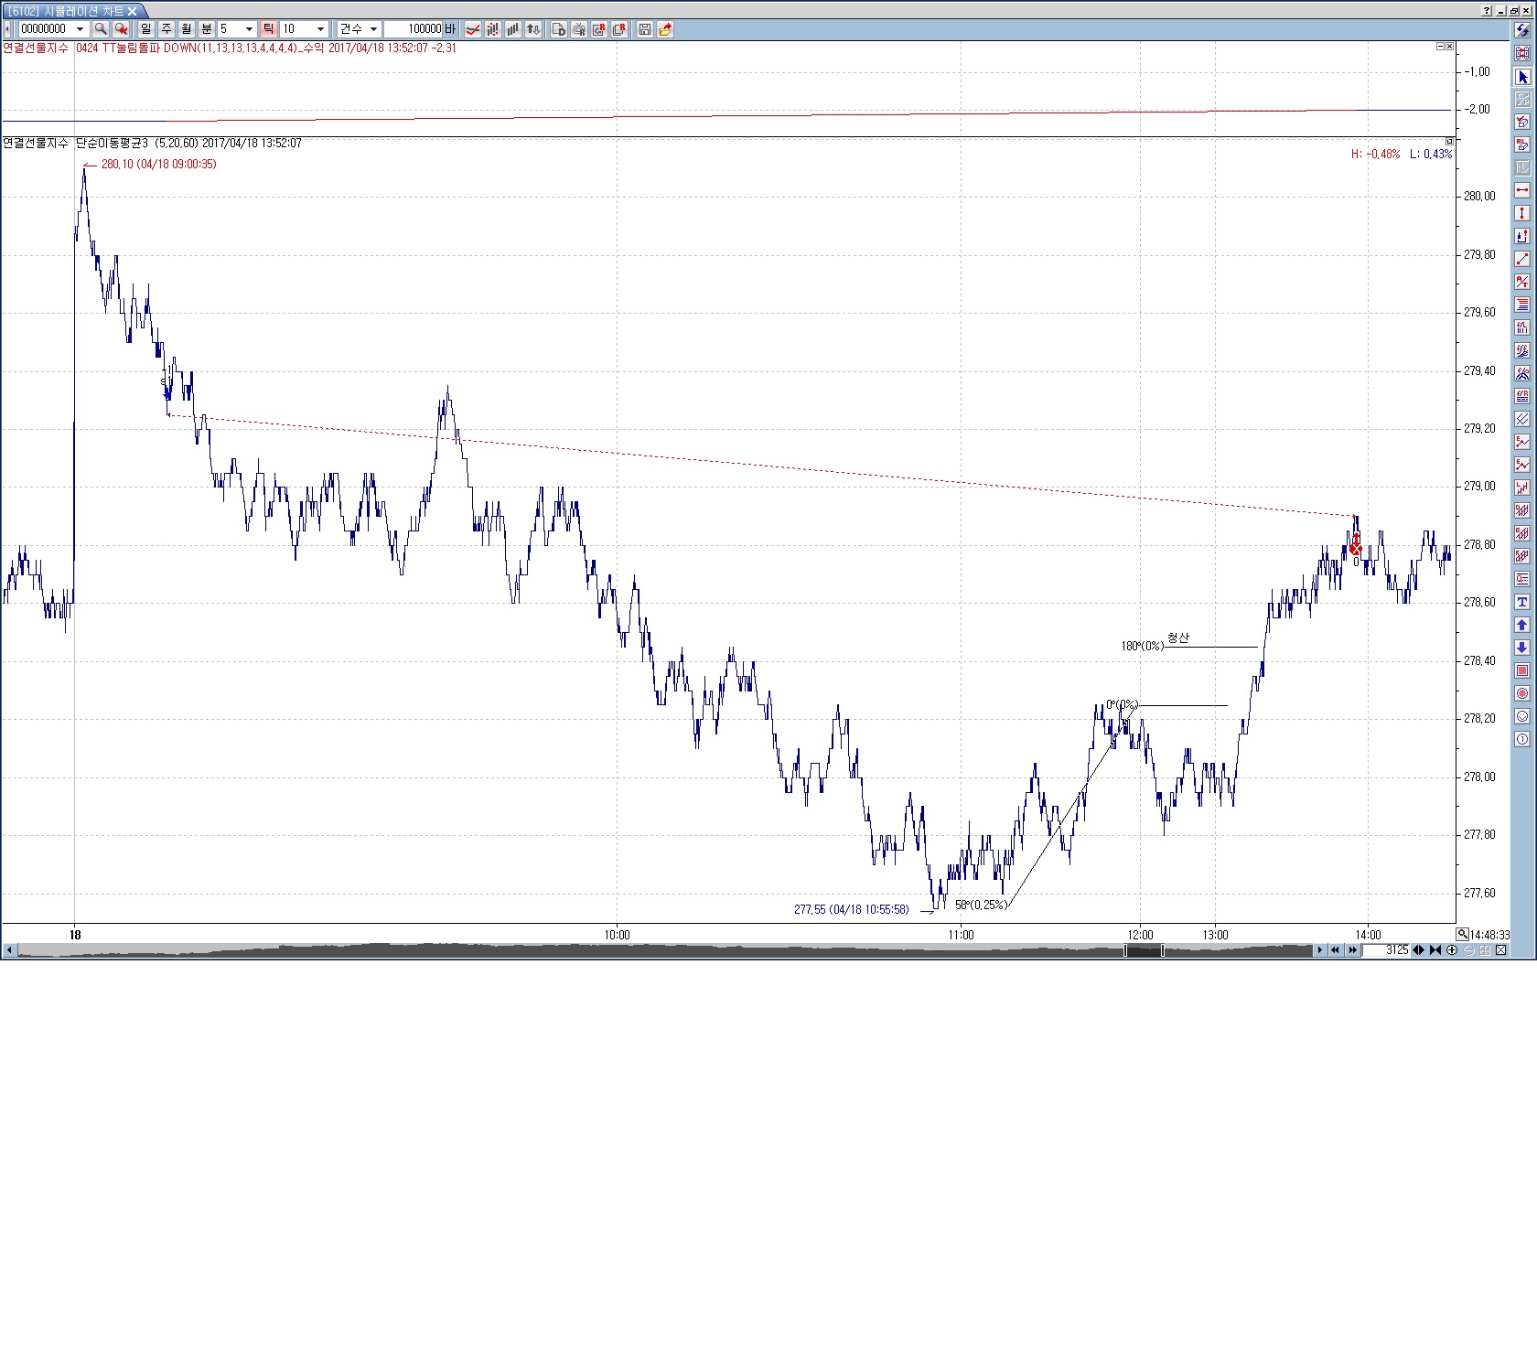Image resolution: width=1537 pixels, height=1372 pixels.
Task: Click the zoom-in plus button at bottom
Action: pyautogui.click(x=1452, y=950)
